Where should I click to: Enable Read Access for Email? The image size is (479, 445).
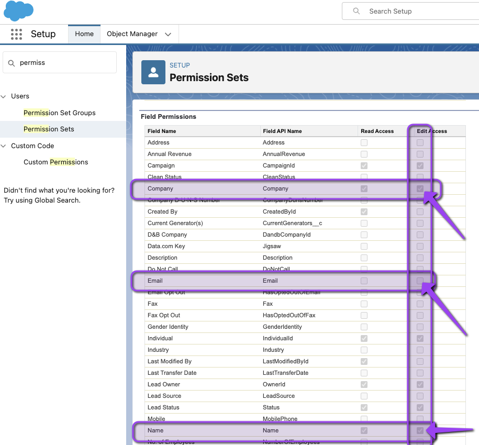(364, 281)
